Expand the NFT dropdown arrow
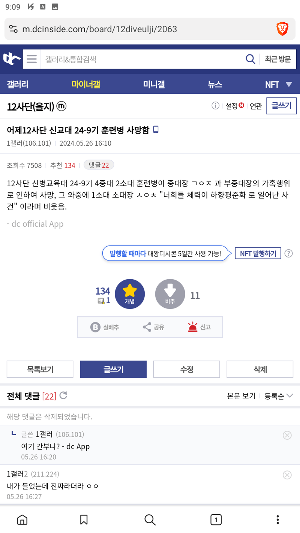300x533 pixels. 289,84
